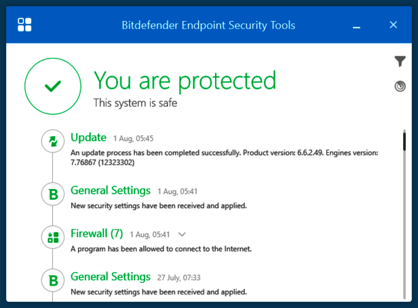Click the Update event arrows icon

pyautogui.click(x=52, y=141)
